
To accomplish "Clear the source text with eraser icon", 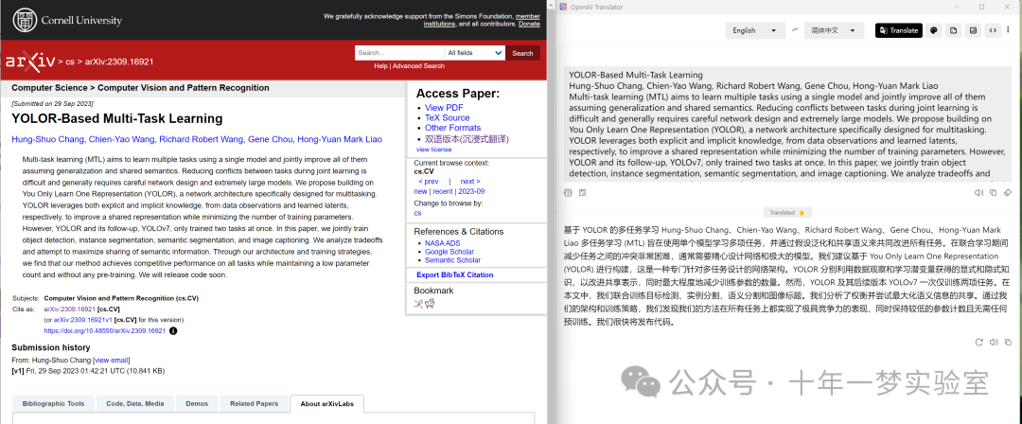I will pyautogui.click(x=1007, y=192).
